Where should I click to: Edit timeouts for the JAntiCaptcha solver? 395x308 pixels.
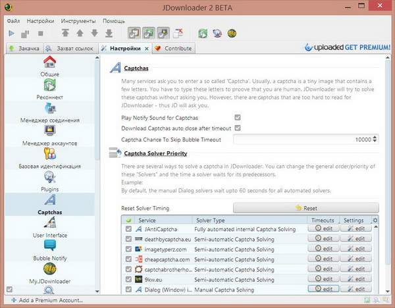click(x=323, y=228)
